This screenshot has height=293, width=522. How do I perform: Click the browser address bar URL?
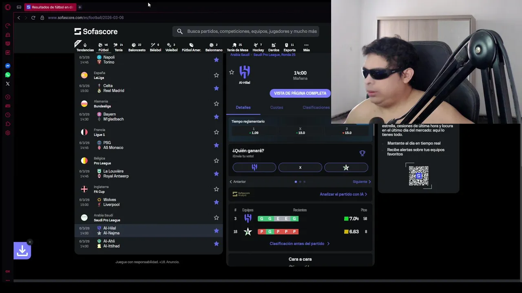pyautogui.click(x=86, y=17)
